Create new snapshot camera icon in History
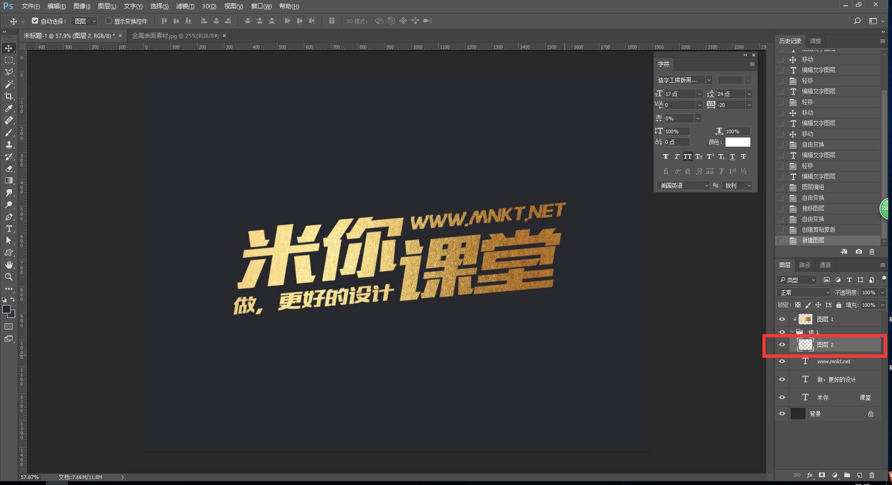892x485 pixels. pyautogui.click(x=859, y=252)
